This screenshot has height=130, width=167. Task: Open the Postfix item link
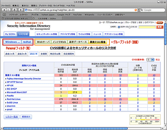[x=10, y=96]
